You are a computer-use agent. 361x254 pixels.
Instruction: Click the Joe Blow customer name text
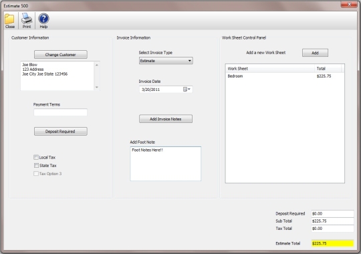(x=29, y=65)
